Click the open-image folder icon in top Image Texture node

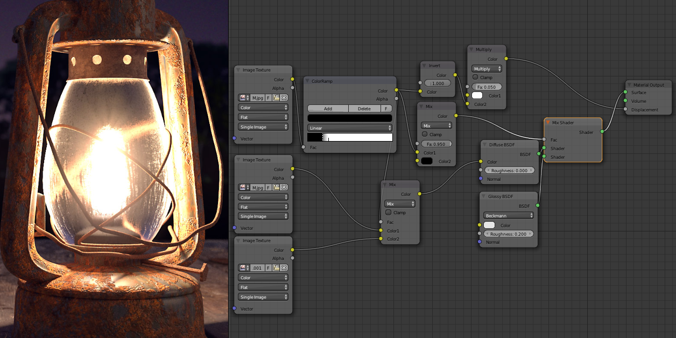[276, 98]
